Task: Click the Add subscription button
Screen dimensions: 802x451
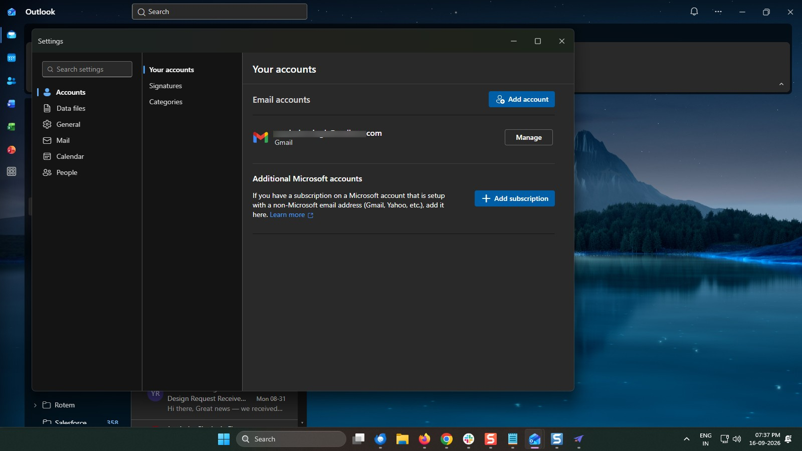Action: point(514,198)
